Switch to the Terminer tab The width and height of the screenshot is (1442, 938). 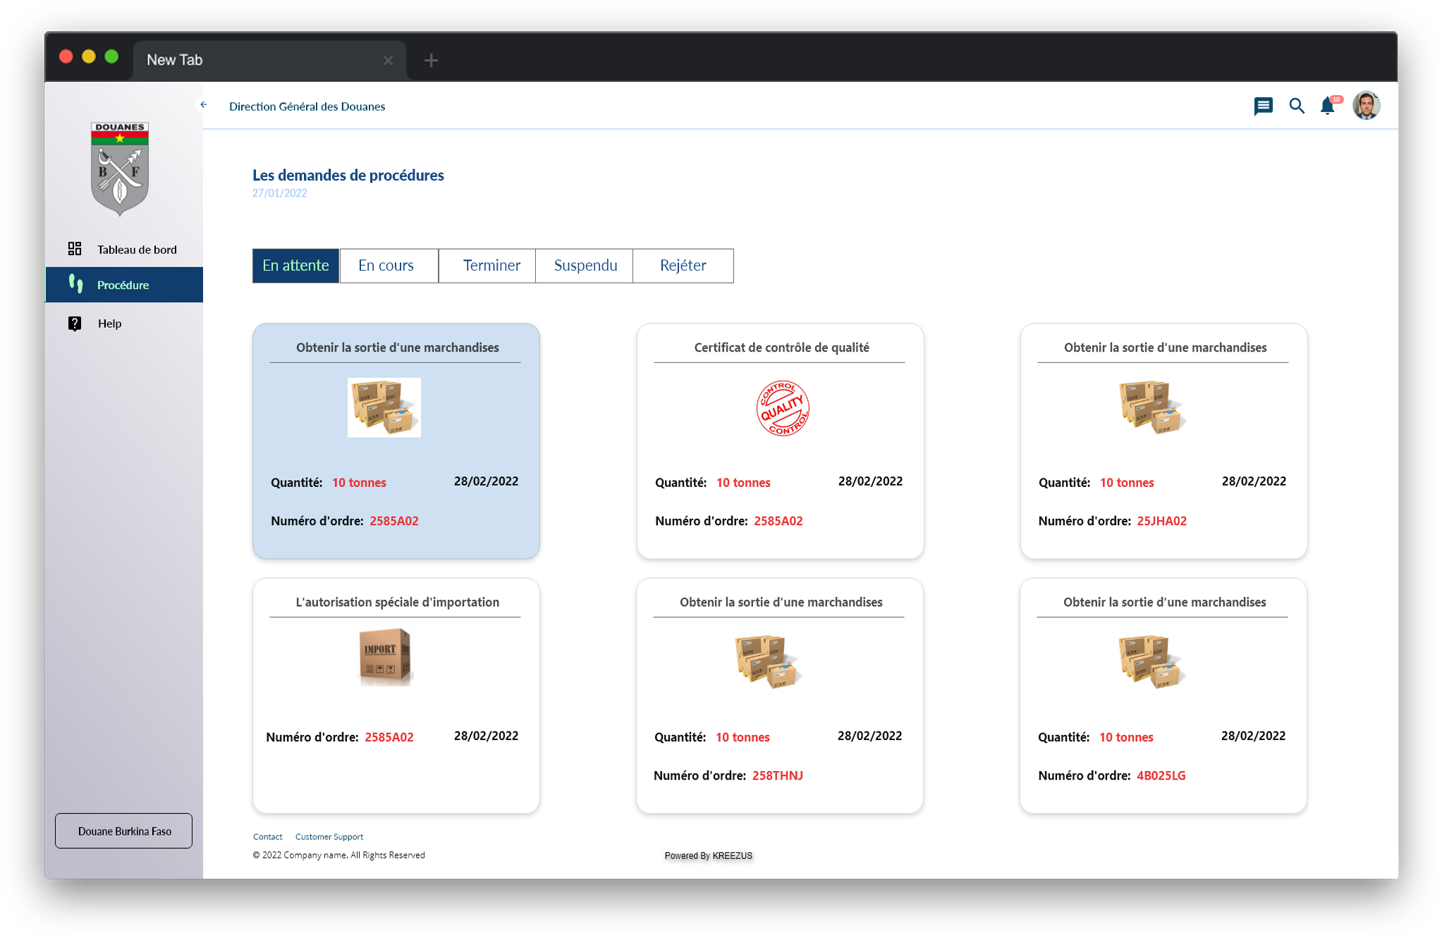(x=491, y=266)
